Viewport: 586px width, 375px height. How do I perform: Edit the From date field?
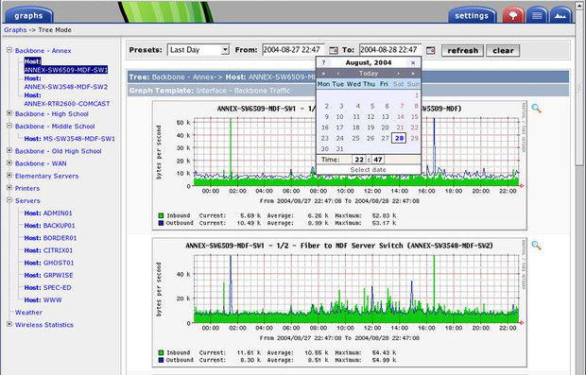point(293,50)
